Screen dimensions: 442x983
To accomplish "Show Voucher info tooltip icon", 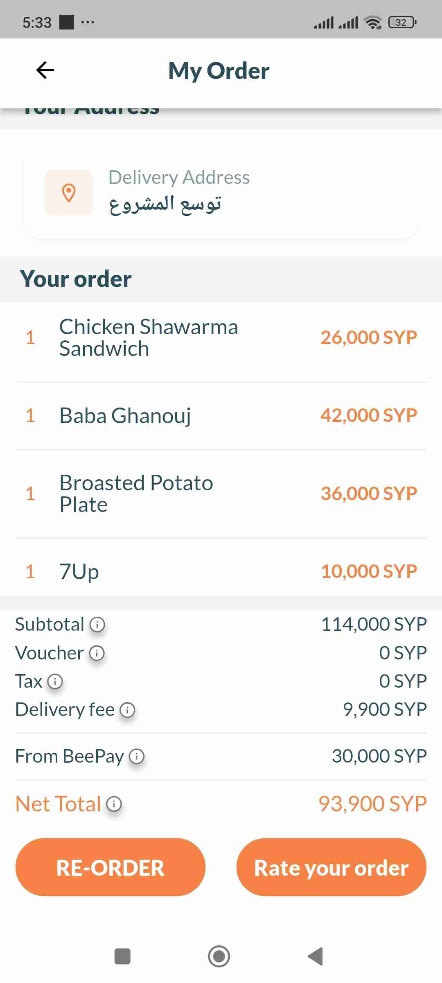I will pos(97,653).
